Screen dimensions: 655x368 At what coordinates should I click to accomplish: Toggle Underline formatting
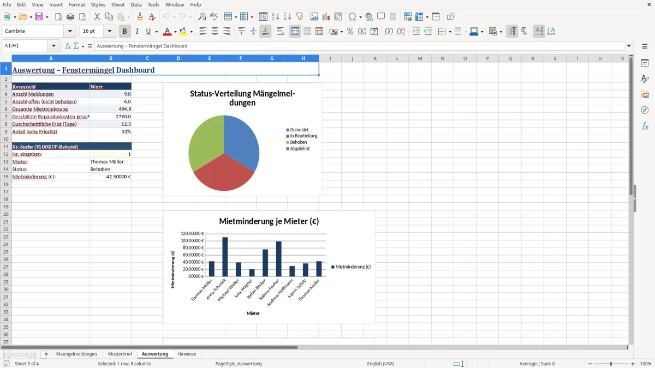coord(148,32)
